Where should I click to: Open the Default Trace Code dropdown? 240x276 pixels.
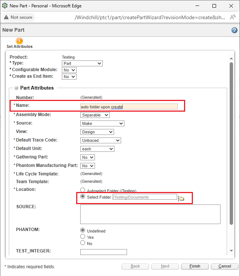tap(100, 140)
